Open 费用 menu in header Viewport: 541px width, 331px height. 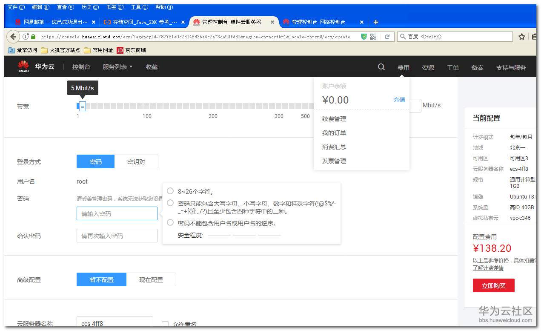point(404,67)
